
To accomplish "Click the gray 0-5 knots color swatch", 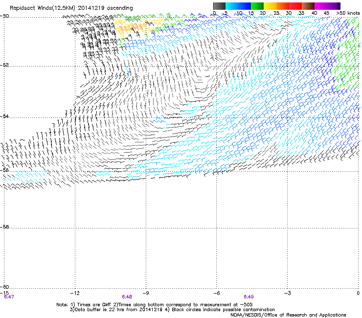I will click(219, 6).
